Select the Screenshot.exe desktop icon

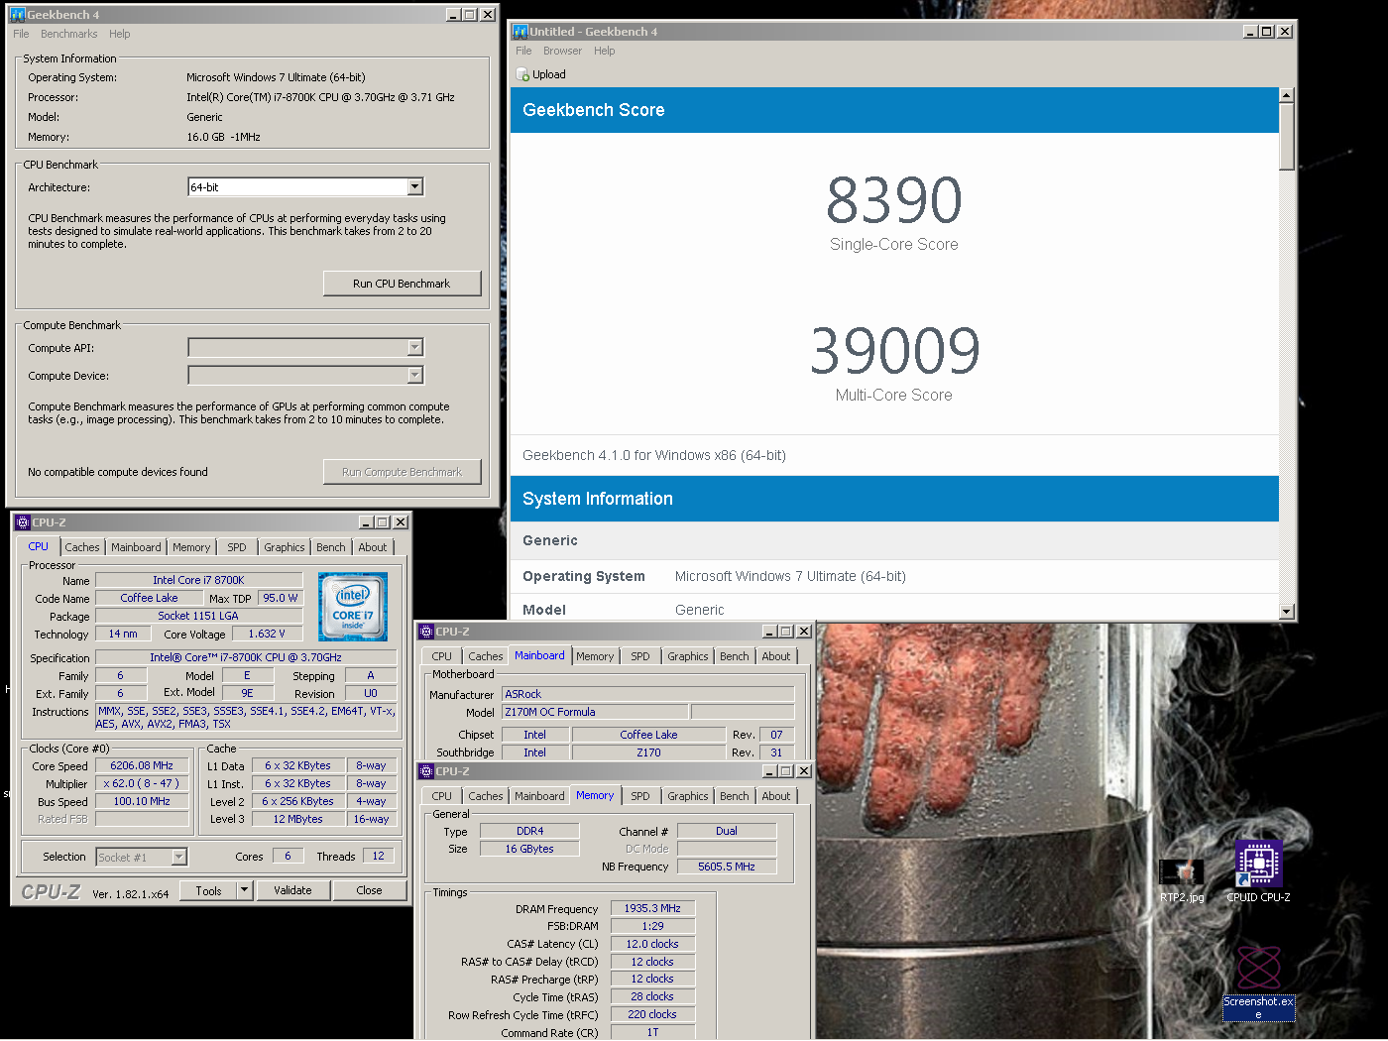tap(1258, 983)
